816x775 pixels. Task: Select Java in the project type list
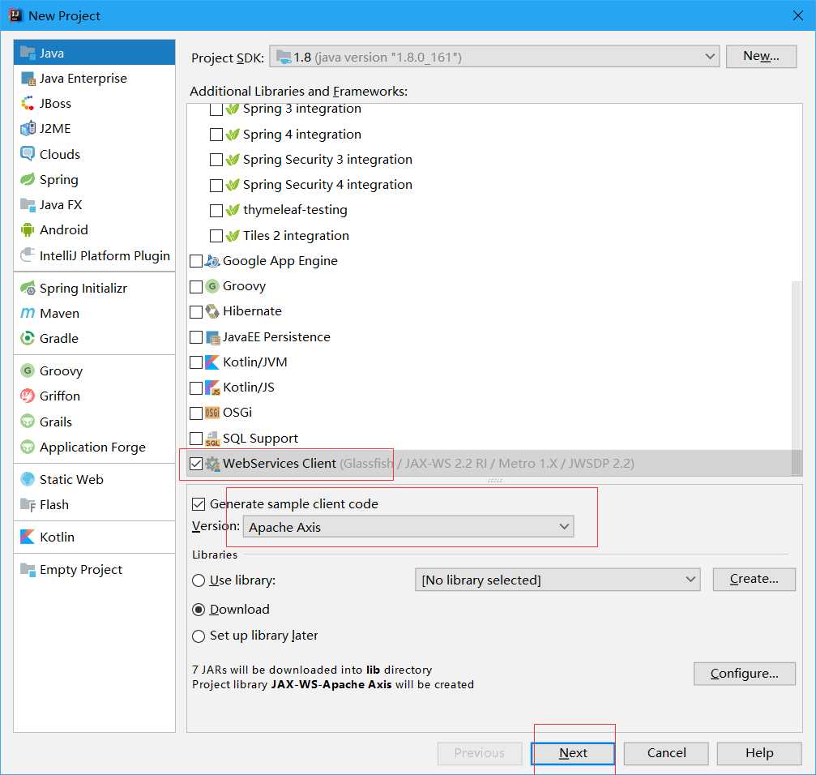tap(94, 53)
